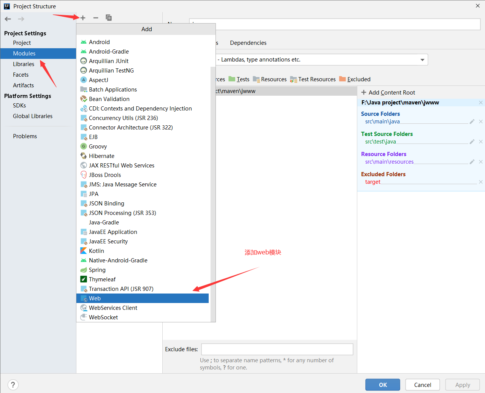Edit the src\main\java source folder properties
This screenshot has width=485, height=393.
click(472, 122)
